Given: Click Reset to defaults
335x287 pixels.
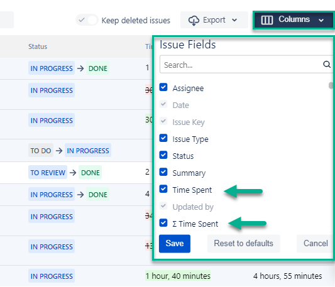Looking at the screenshot, I should pos(244,244).
